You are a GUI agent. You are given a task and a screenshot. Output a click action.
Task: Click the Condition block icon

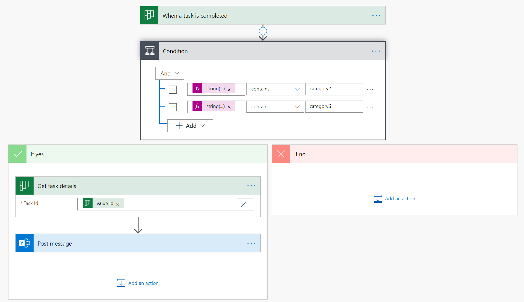pos(149,51)
